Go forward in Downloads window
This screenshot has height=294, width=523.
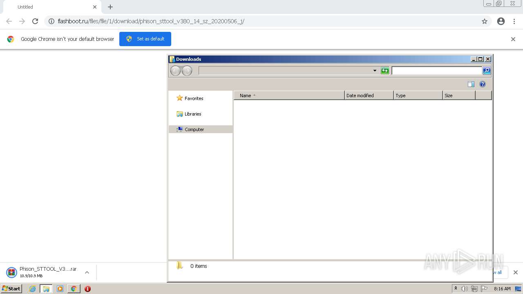click(187, 71)
